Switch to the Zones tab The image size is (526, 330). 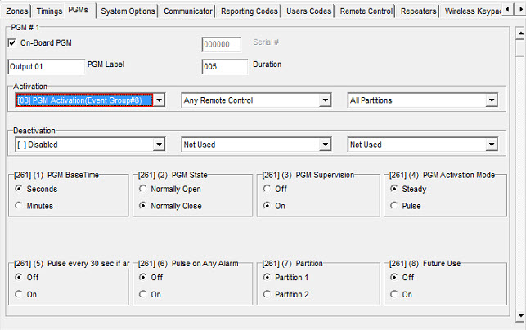17,11
